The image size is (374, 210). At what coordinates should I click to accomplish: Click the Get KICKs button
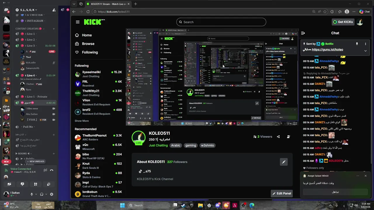pyautogui.click(x=343, y=22)
